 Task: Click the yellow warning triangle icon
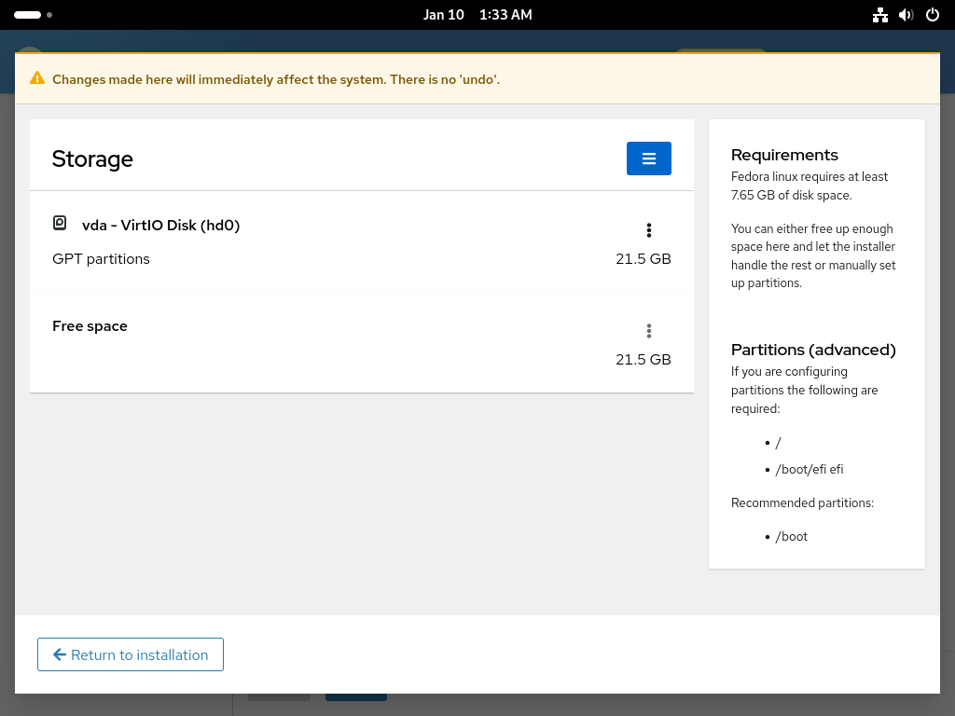pos(37,78)
